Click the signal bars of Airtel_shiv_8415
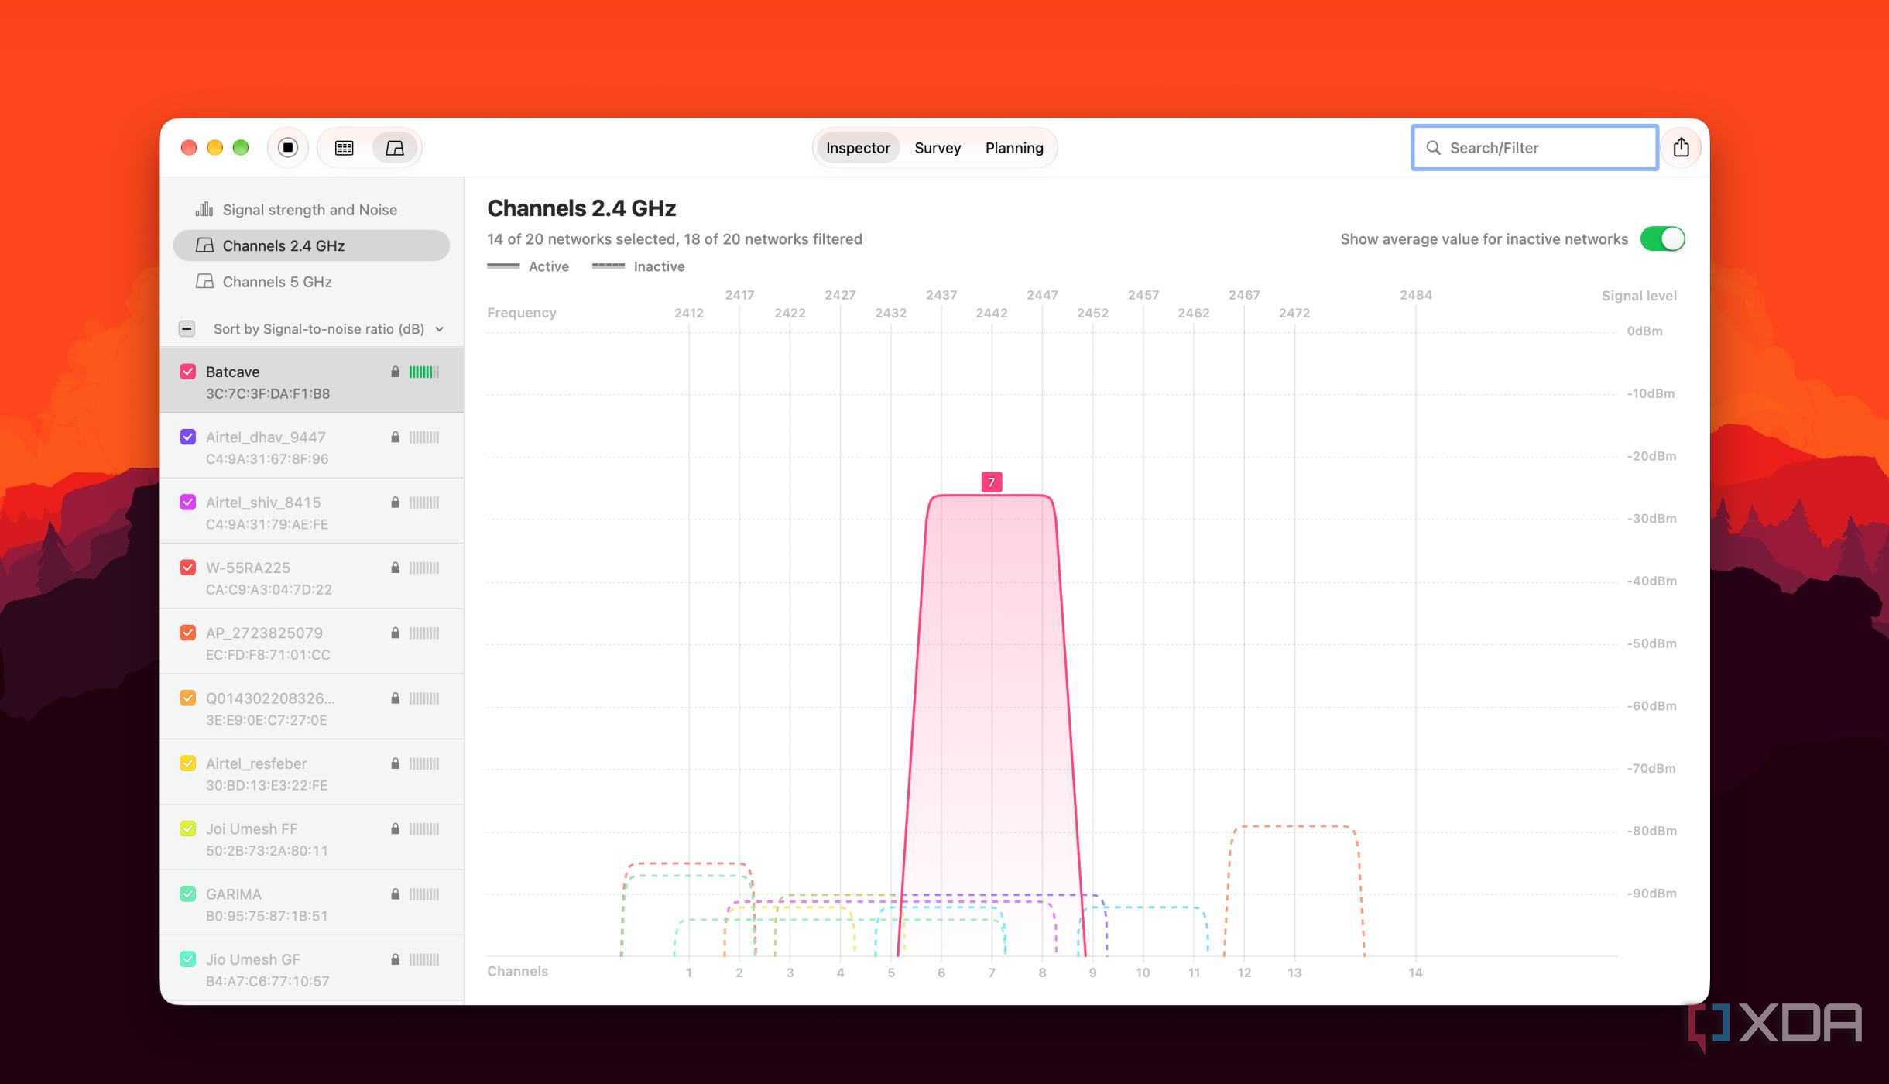Image resolution: width=1889 pixels, height=1084 pixels. click(x=424, y=502)
